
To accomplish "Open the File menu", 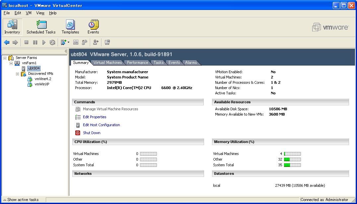I will coord(7,13).
